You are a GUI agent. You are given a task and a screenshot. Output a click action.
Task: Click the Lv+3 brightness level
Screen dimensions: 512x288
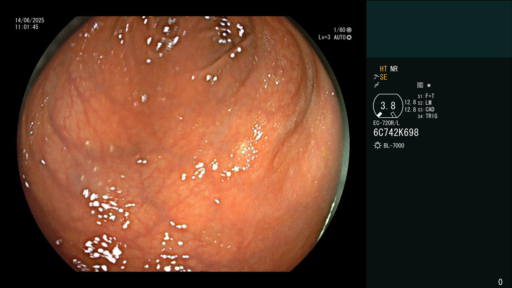[x=324, y=37]
